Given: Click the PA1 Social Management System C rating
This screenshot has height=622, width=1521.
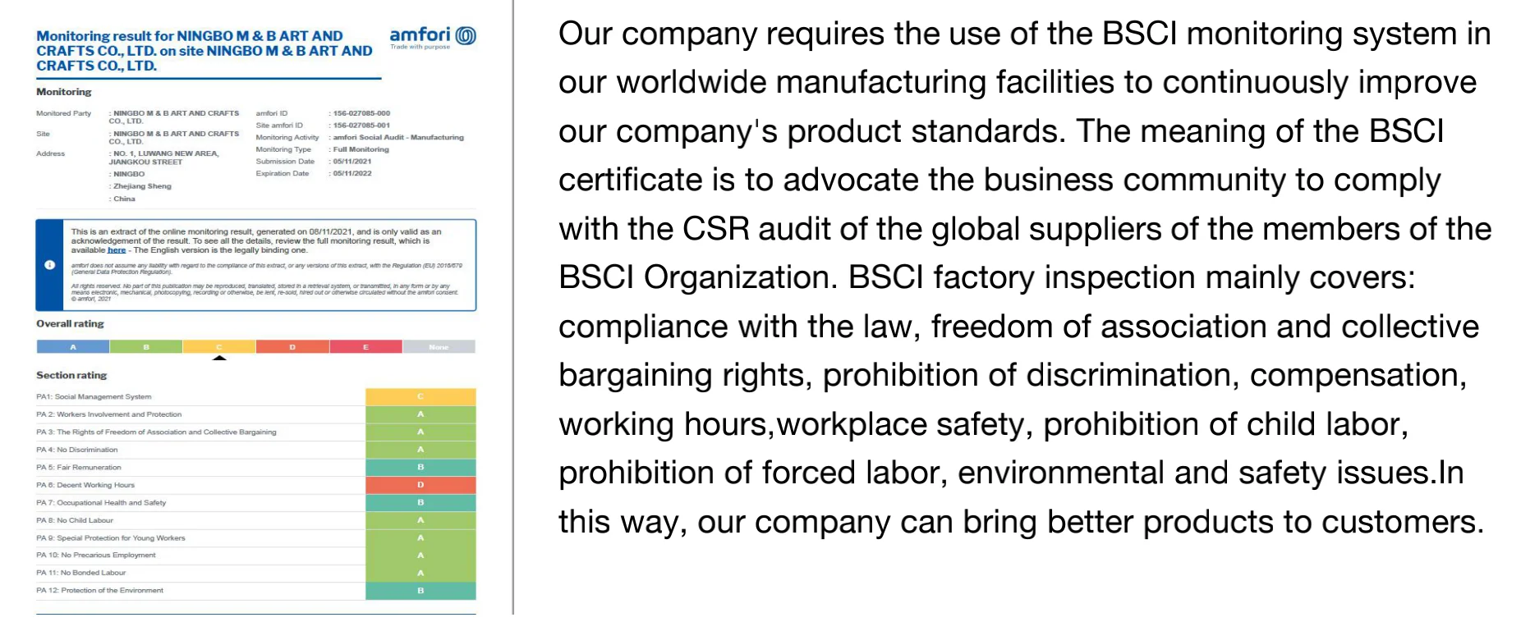Looking at the screenshot, I should pyautogui.click(x=420, y=397).
